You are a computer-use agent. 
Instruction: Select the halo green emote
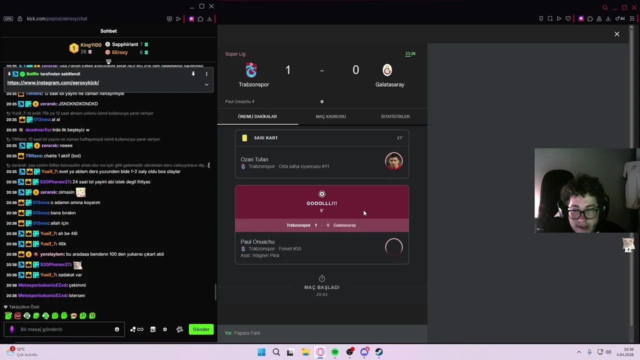[x=8, y=315]
